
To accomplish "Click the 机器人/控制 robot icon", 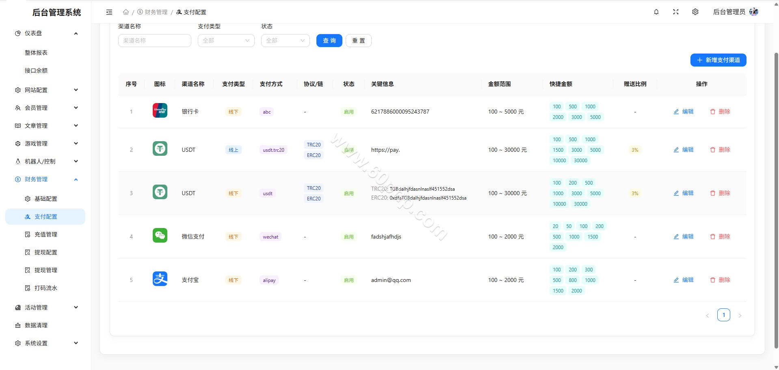I will click(x=18, y=161).
